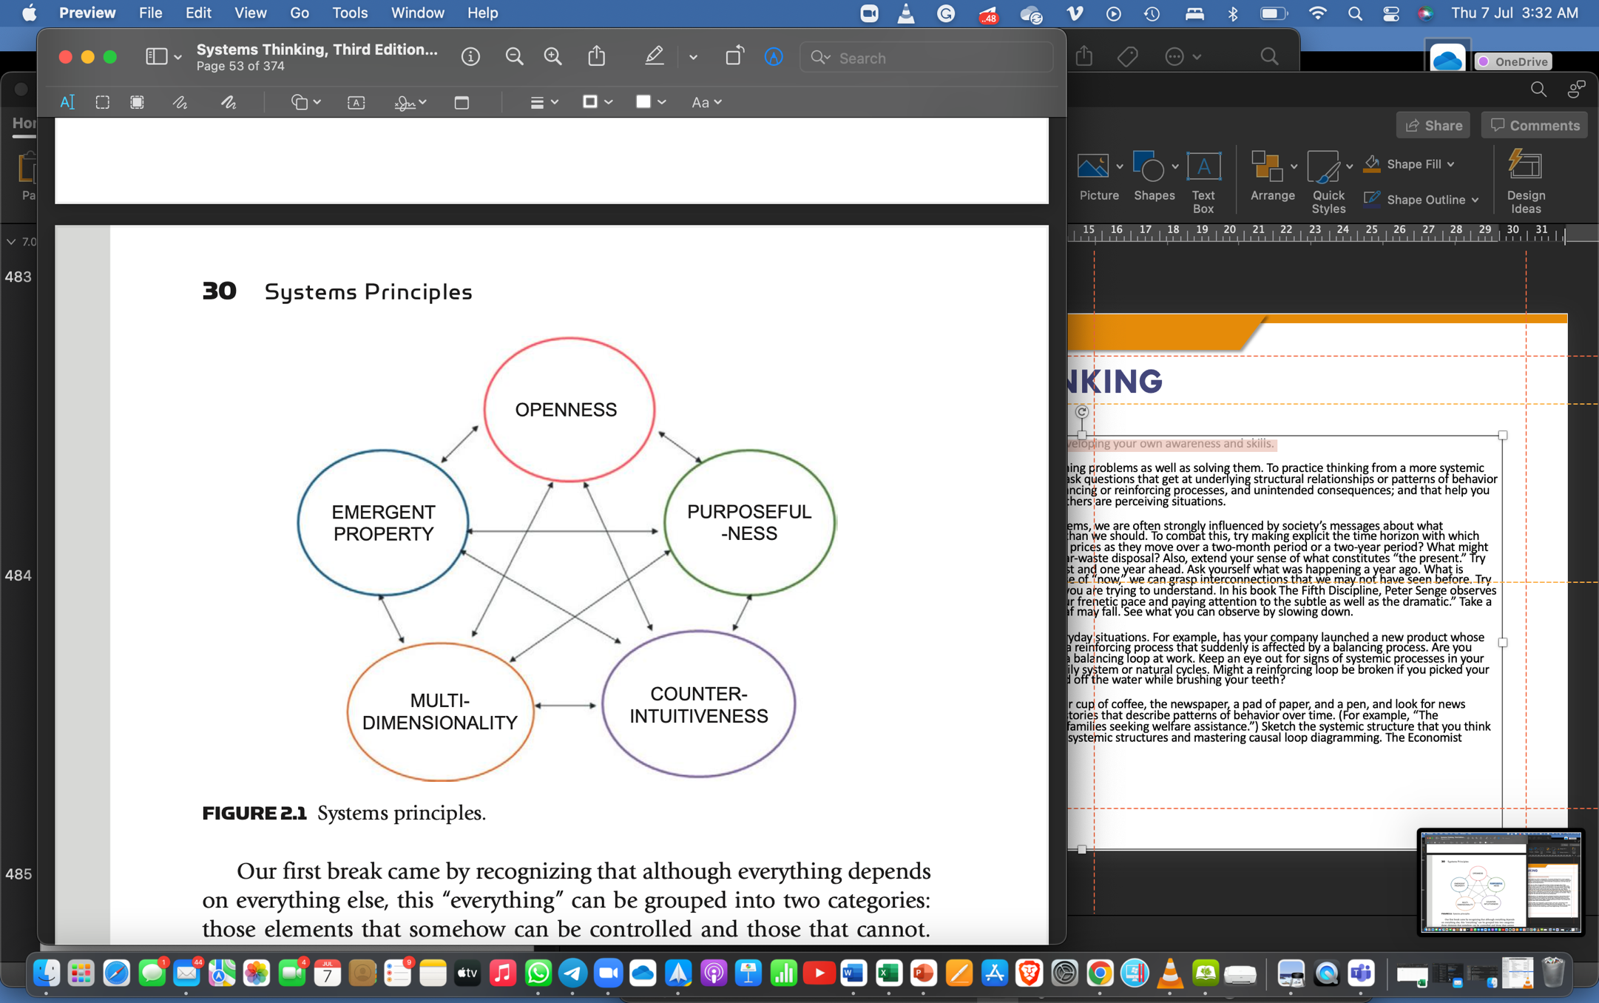Viewport: 1599px width, 1003px height.
Task: Open Wi-Fi status menu
Action: [1317, 13]
